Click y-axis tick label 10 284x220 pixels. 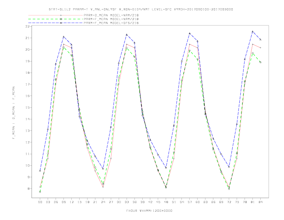click(x=27, y=166)
